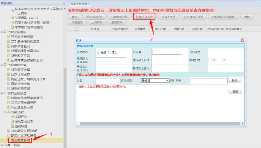This screenshot has height=148, width=261.
Task: Click document icon beside 逾期还款
Action: [12, 117]
